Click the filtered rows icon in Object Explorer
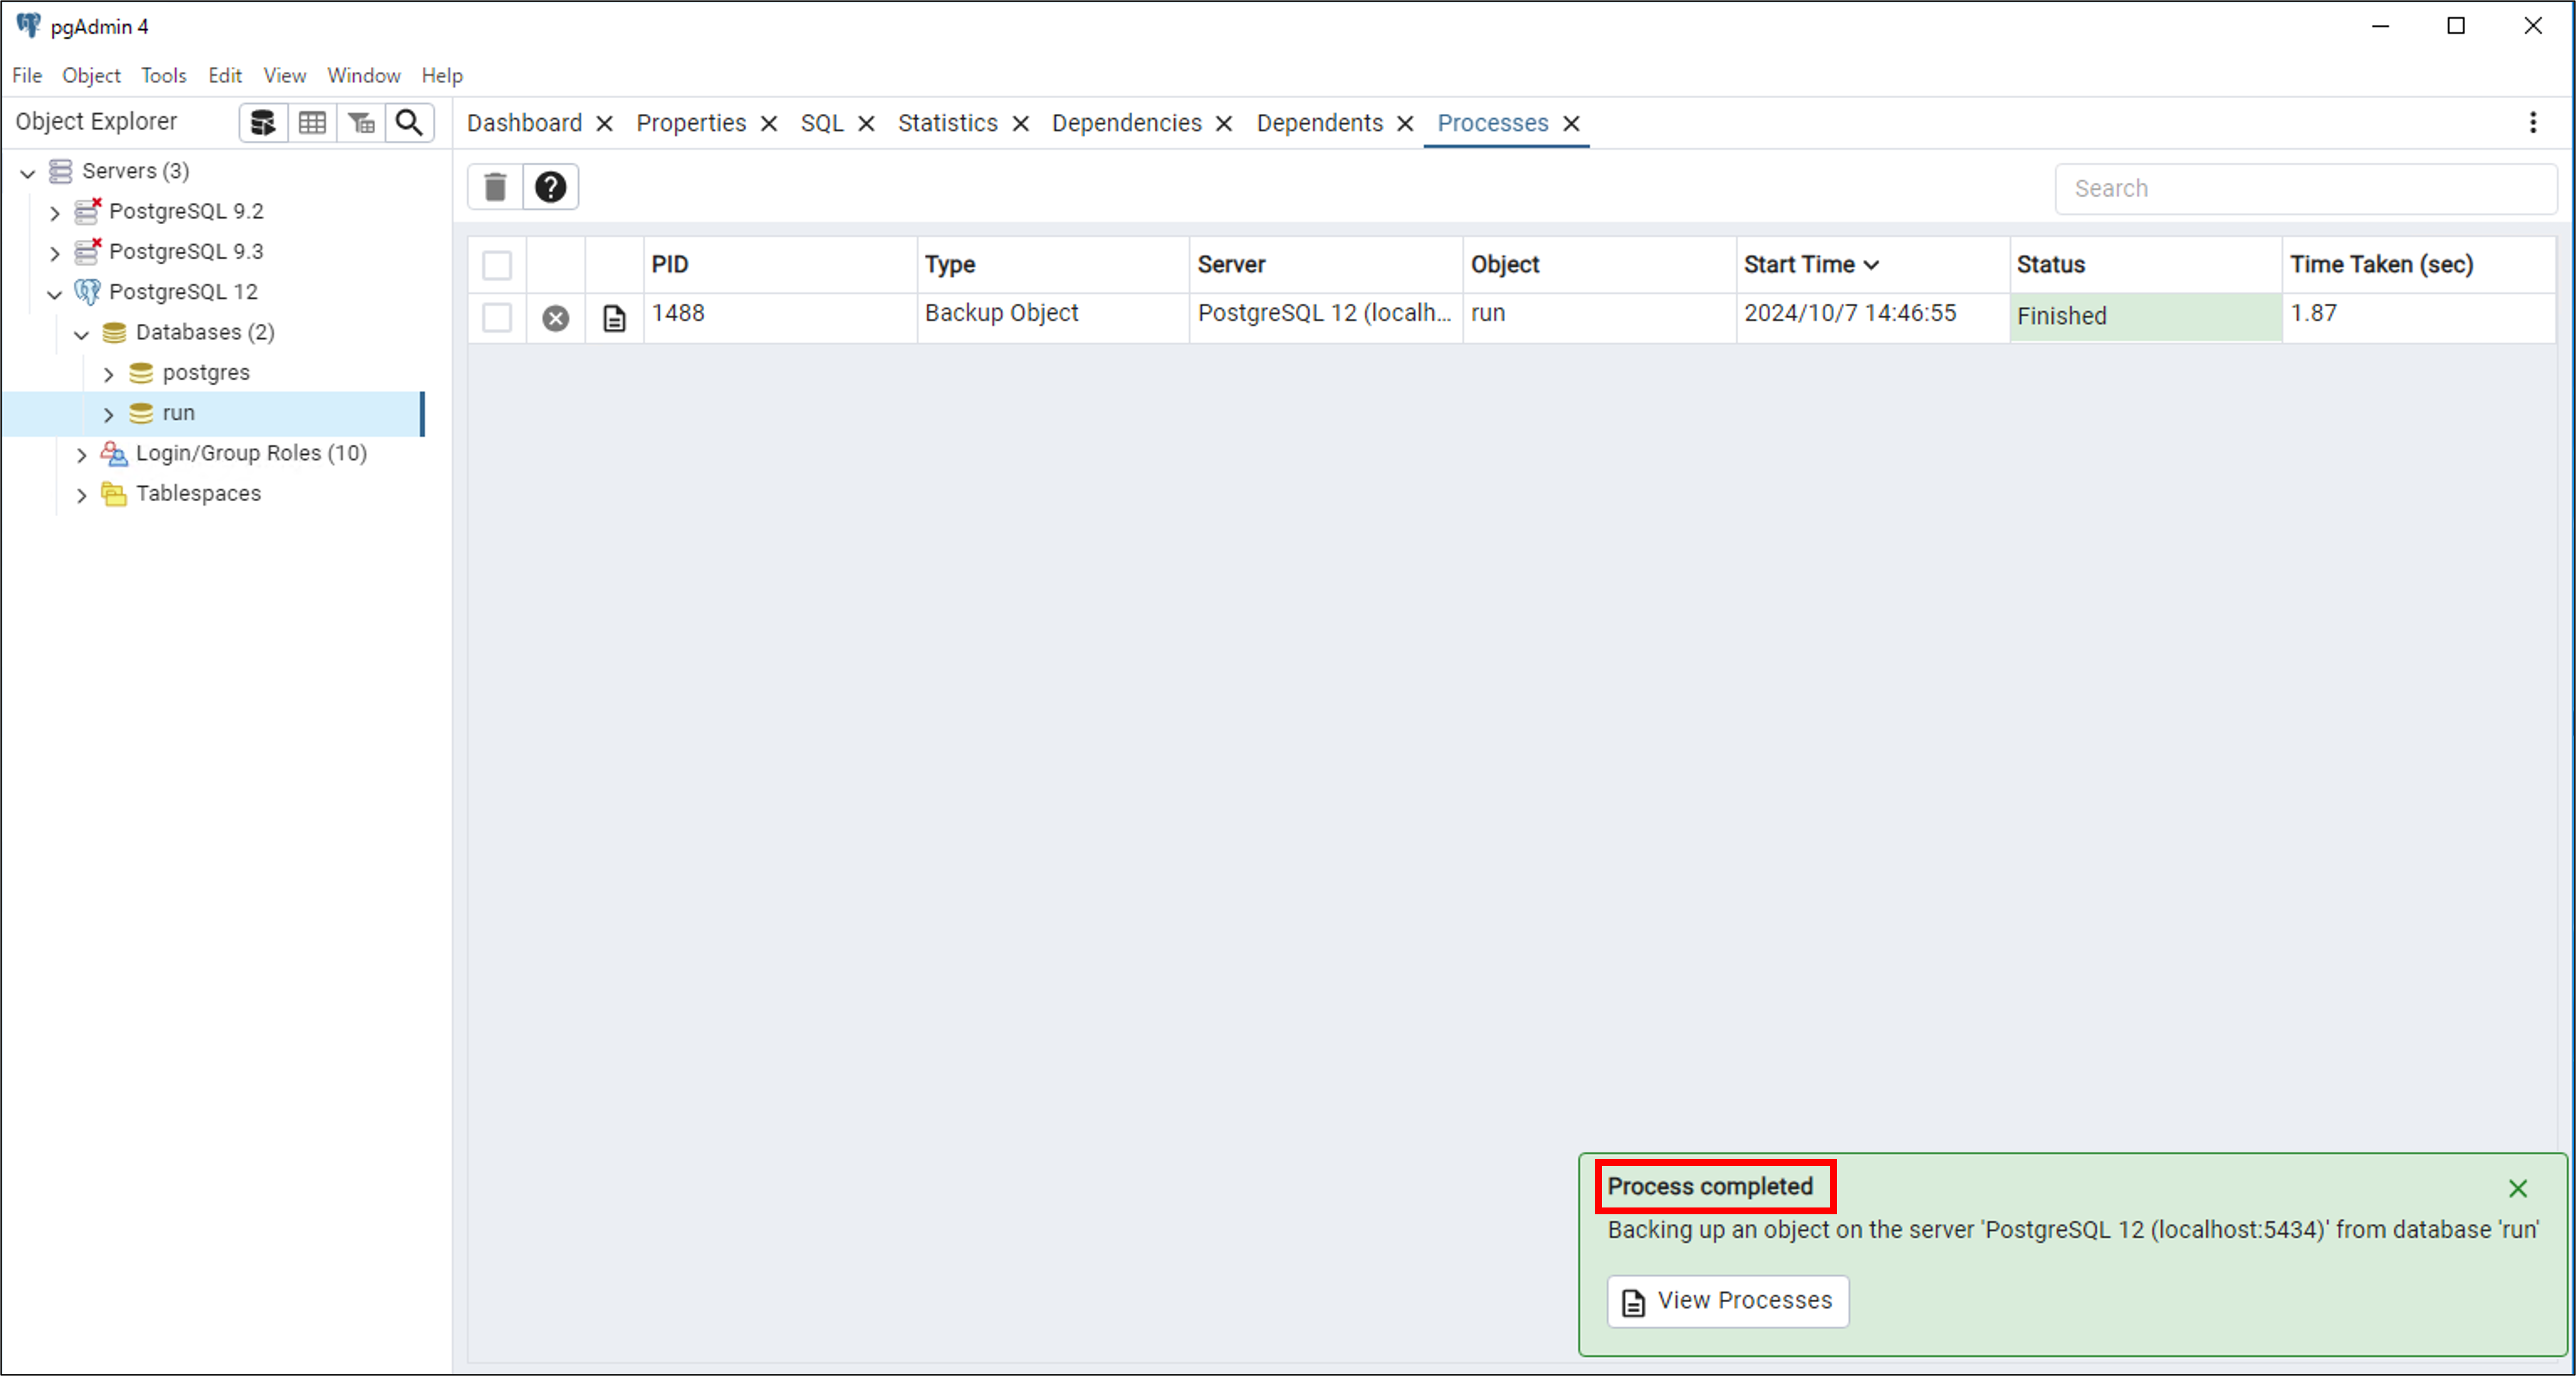 [x=361, y=123]
